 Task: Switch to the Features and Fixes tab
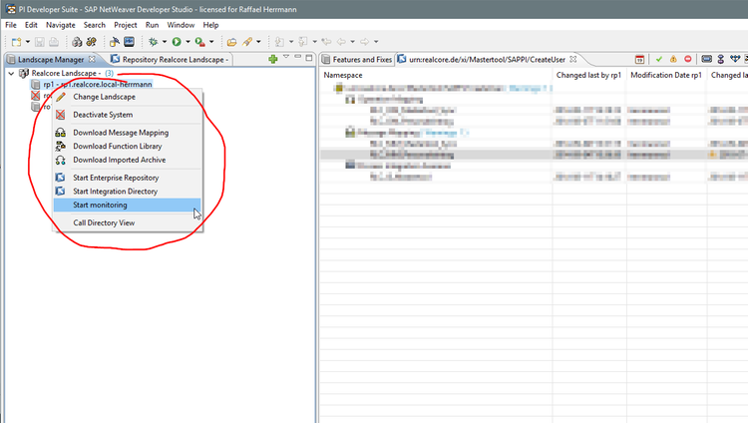pyautogui.click(x=357, y=59)
